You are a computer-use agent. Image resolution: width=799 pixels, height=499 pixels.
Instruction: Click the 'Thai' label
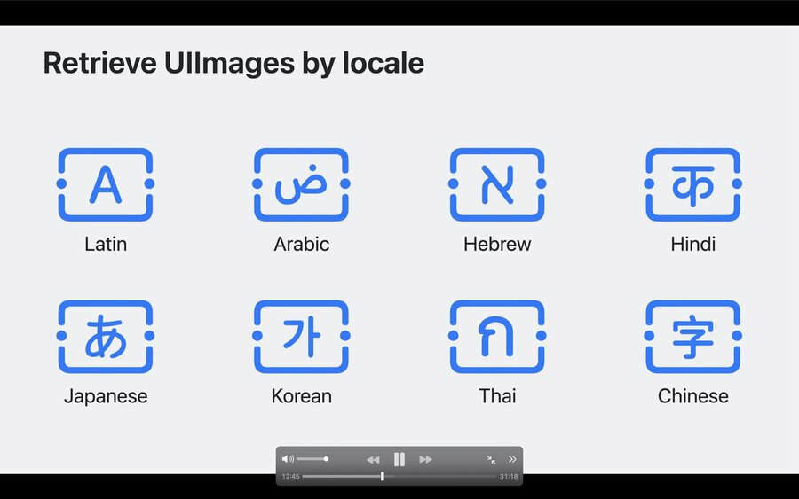497,396
